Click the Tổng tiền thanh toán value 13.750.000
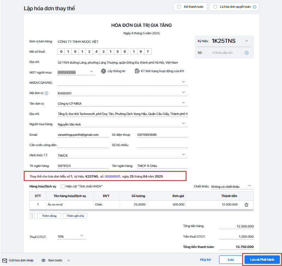 pos(237,247)
